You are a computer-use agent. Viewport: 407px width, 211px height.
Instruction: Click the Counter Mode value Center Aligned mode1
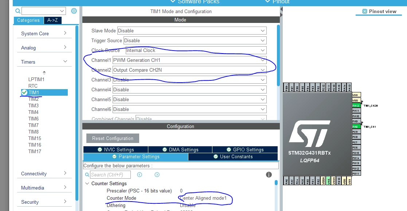coord(203,198)
